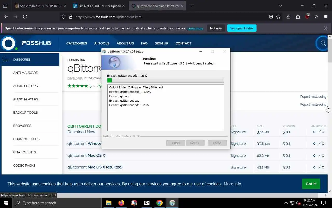This screenshot has height=208, width=332.
Task: Switch to File Not Found tab
Action: point(99,6)
